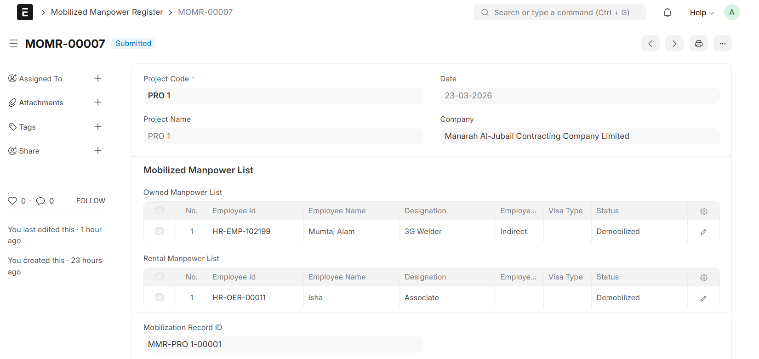The image size is (759, 359).
Task: Open the notifications bell
Action: tap(668, 12)
